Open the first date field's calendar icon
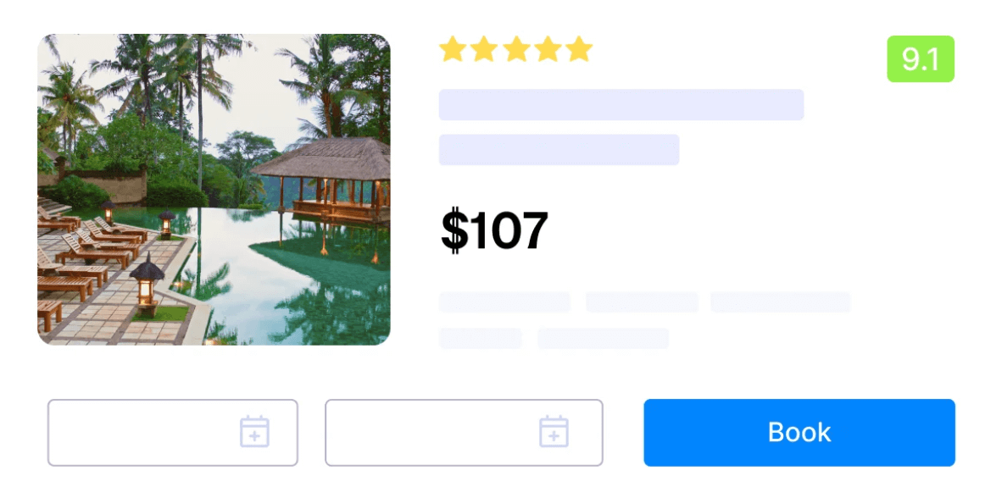 coord(254,431)
